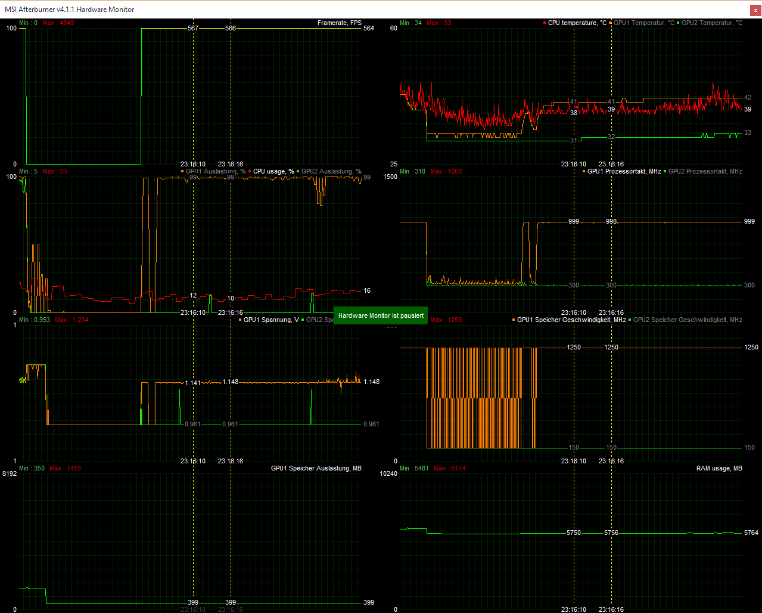Click the current CPU usage value '16'

[367, 290]
